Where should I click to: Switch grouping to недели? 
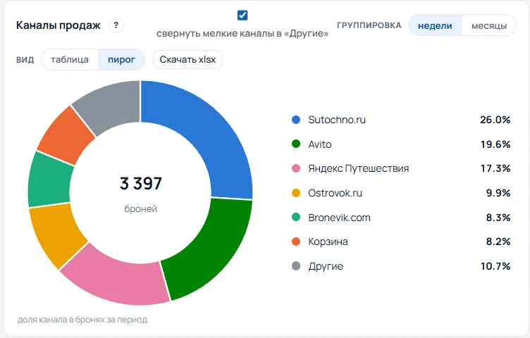(435, 25)
